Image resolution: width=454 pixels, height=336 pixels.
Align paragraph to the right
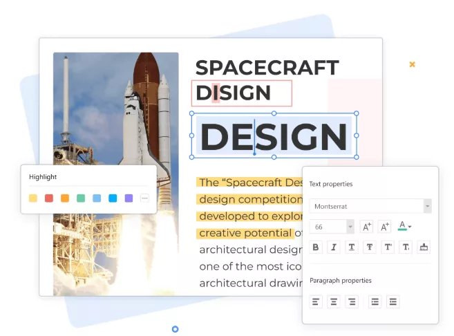352,301
